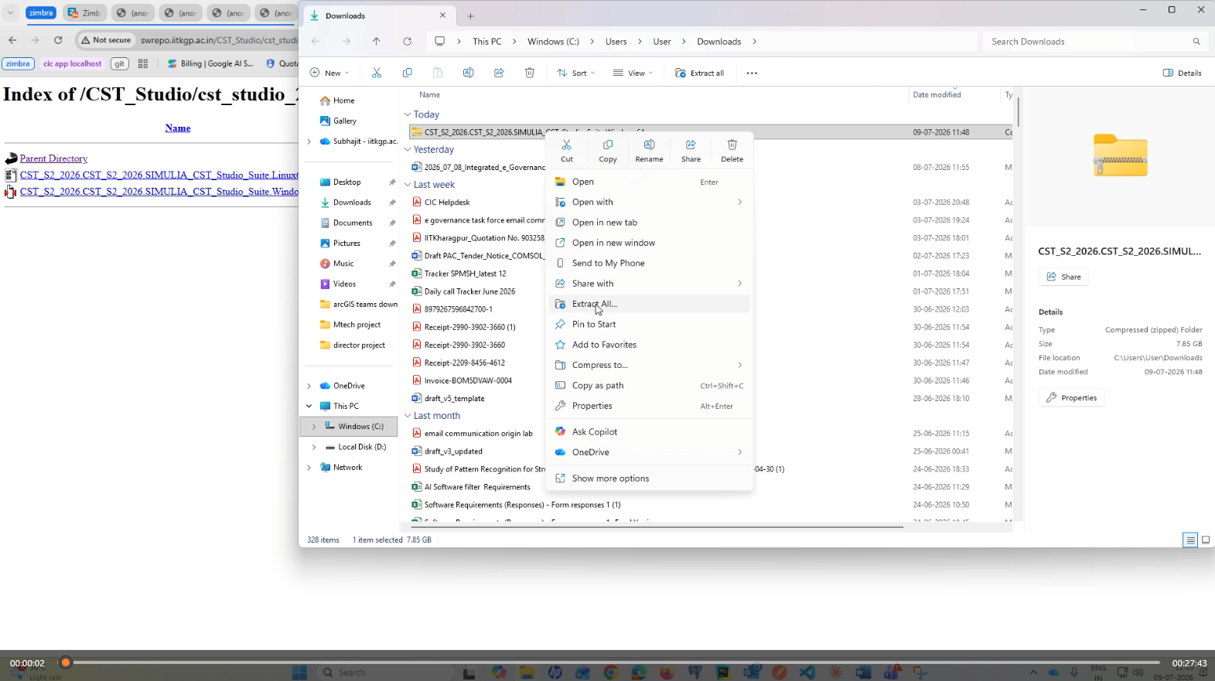Click the toolbar Copy icon
Viewport: 1215px width, 681px height.
tap(408, 73)
